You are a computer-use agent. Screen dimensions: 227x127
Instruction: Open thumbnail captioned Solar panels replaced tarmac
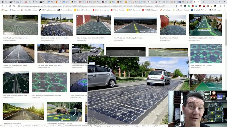pyautogui.click(x=57, y=25)
